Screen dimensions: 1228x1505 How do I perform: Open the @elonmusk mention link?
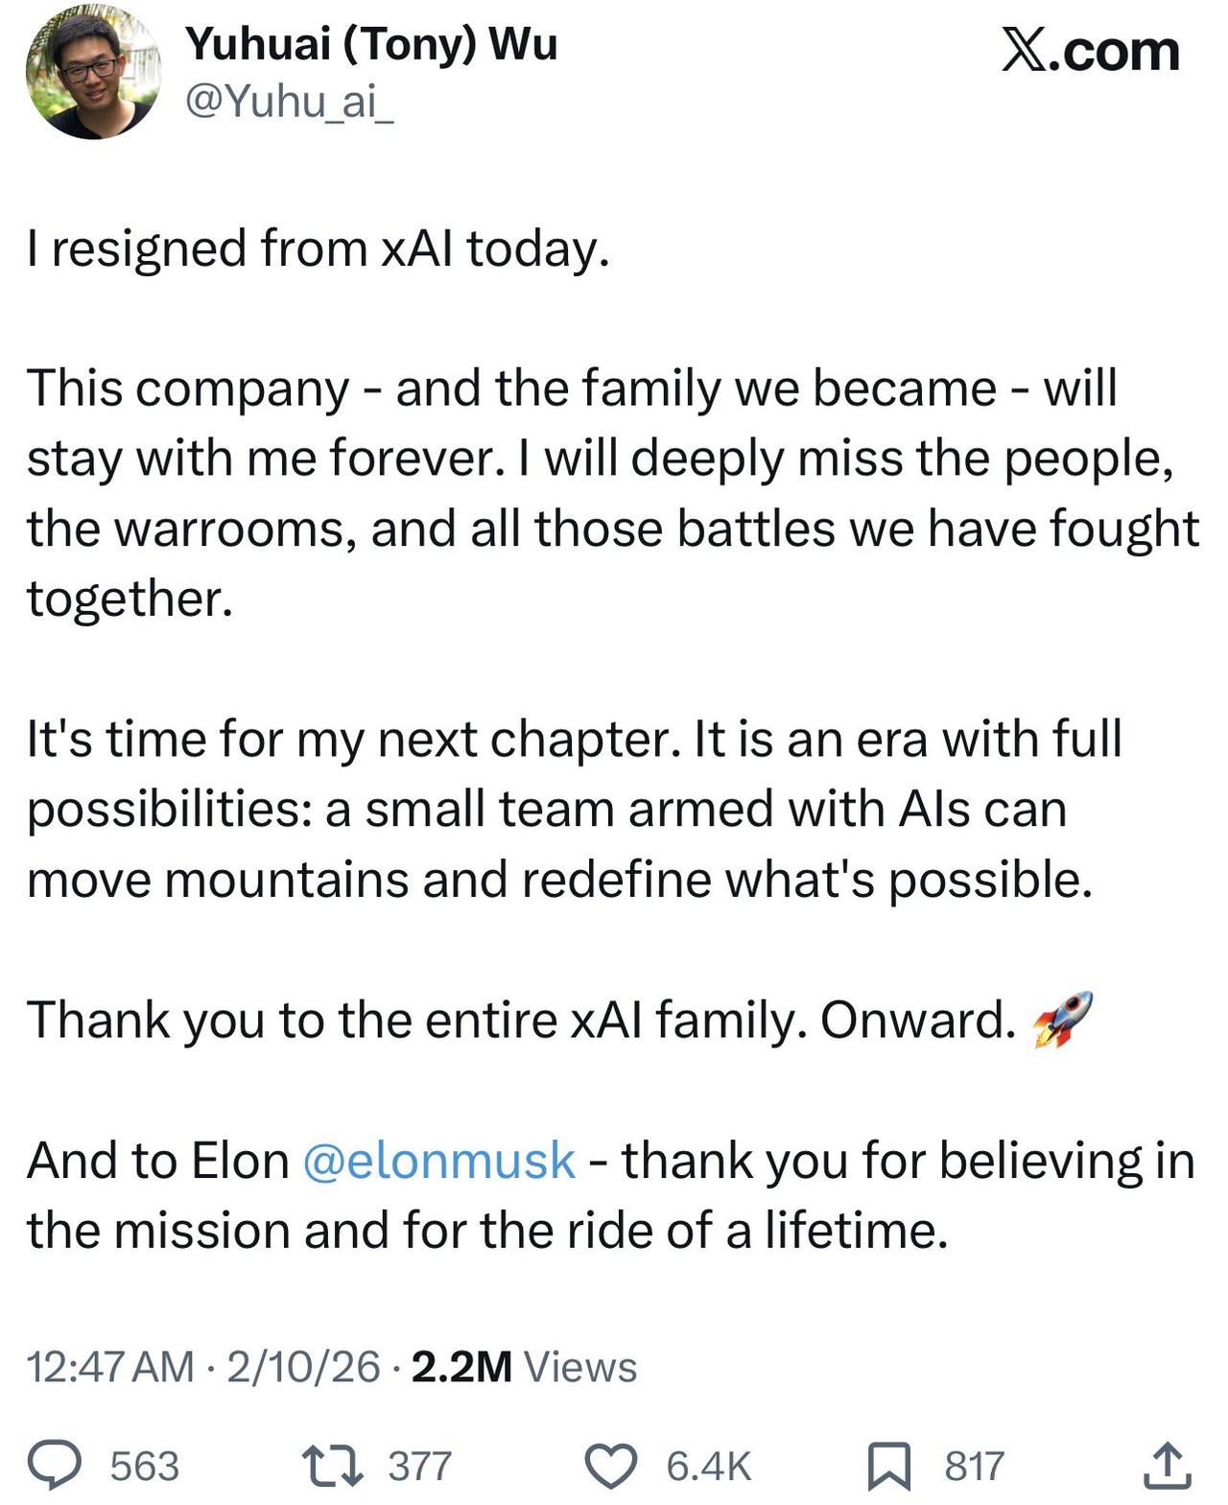coord(438,1160)
